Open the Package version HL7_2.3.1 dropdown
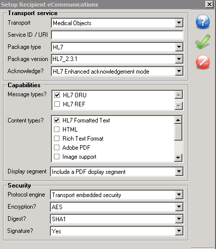This screenshot has width=216, height=249. point(179,59)
